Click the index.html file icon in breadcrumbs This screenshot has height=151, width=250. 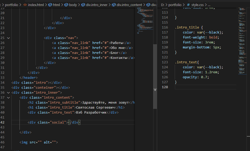pyautogui.click(x=25, y=5)
